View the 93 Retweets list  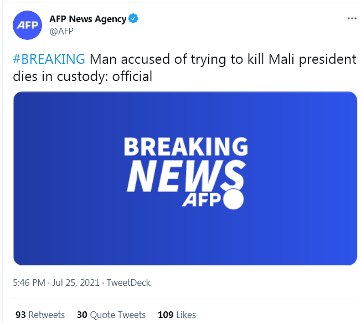[x=40, y=315]
